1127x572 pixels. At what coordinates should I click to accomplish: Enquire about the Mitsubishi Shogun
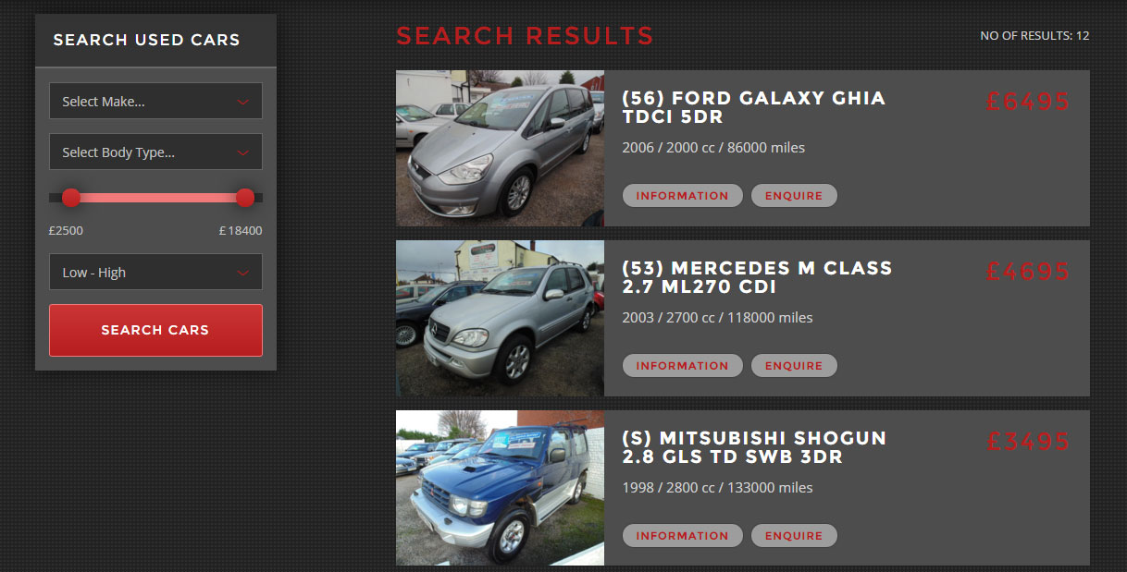pyautogui.click(x=794, y=535)
